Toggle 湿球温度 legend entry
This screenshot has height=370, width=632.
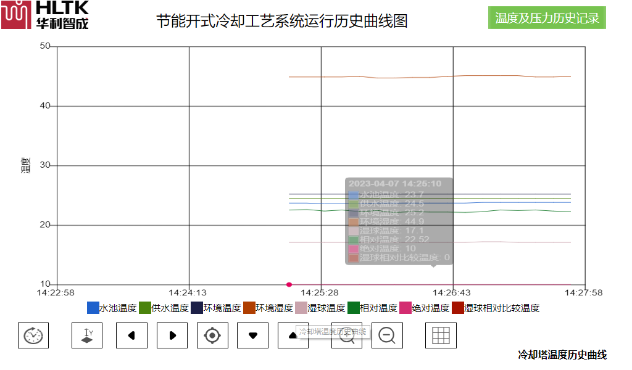[x=320, y=308]
